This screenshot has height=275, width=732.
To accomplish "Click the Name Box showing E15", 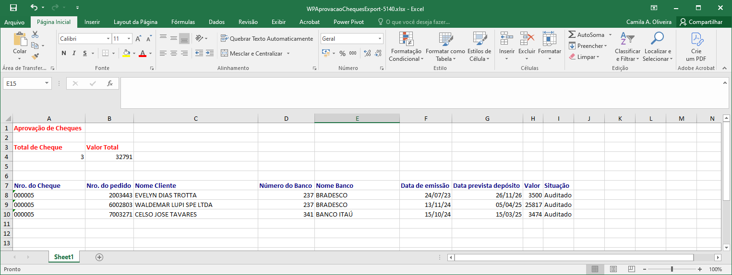I will pyautogui.click(x=27, y=83).
